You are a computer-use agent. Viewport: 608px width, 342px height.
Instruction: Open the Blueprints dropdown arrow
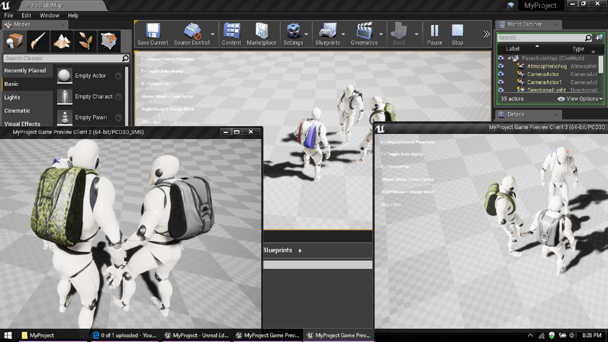pos(343,35)
